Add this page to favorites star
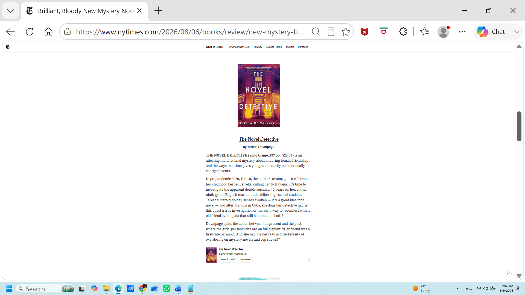Viewport: 525px width, 295px height. (346, 32)
